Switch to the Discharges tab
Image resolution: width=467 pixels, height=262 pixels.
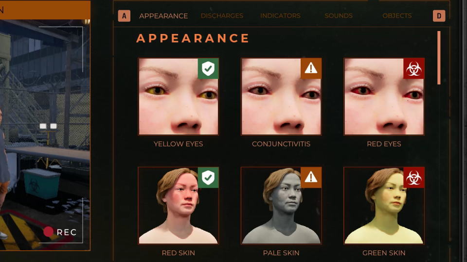pos(222,16)
